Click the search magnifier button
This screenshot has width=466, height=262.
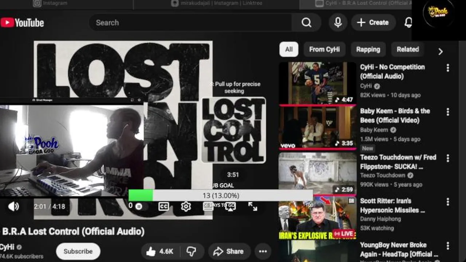(306, 23)
